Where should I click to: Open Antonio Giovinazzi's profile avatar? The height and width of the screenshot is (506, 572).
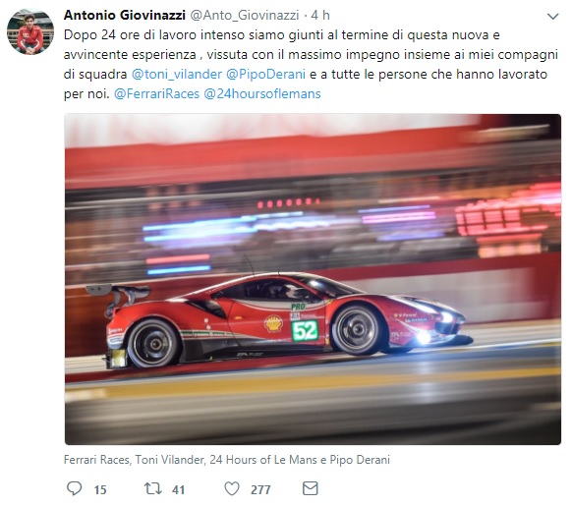[x=30, y=31]
